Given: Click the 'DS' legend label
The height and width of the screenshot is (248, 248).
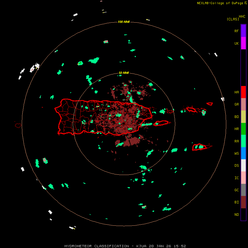Looking at the screenshot, I should 236,166.
